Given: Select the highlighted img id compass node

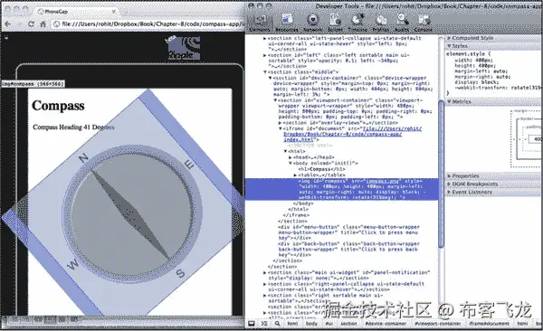Looking at the screenshot, I should coord(342,189).
